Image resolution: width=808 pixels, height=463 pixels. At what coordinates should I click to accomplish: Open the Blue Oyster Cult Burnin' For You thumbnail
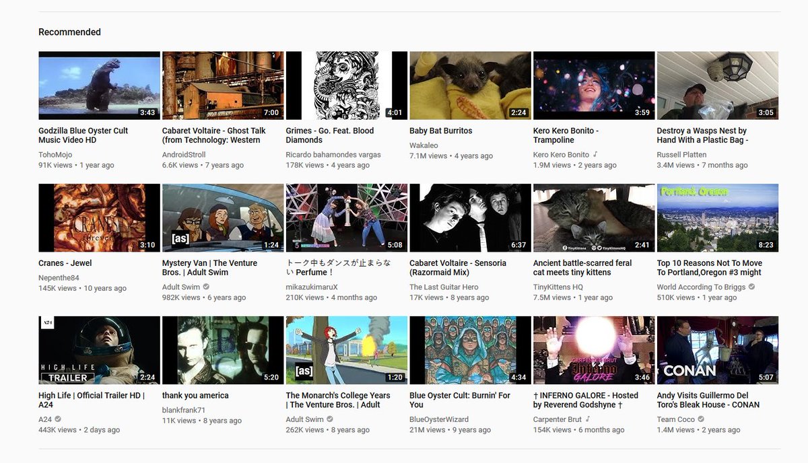470,351
